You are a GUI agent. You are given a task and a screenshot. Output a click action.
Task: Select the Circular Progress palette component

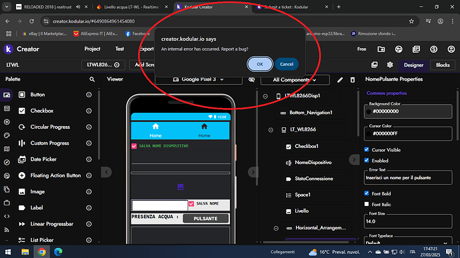[x=50, y=127]
